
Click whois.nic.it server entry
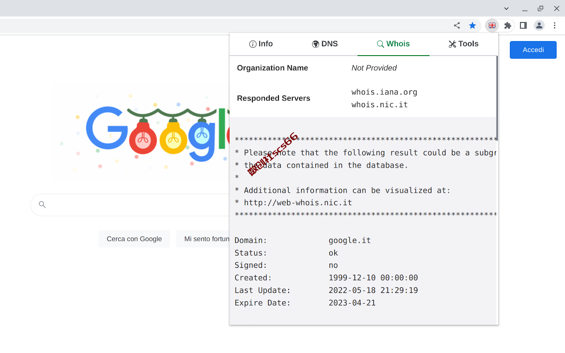pos(380,105)
